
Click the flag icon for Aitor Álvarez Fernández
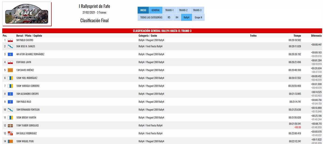(10, 54)
